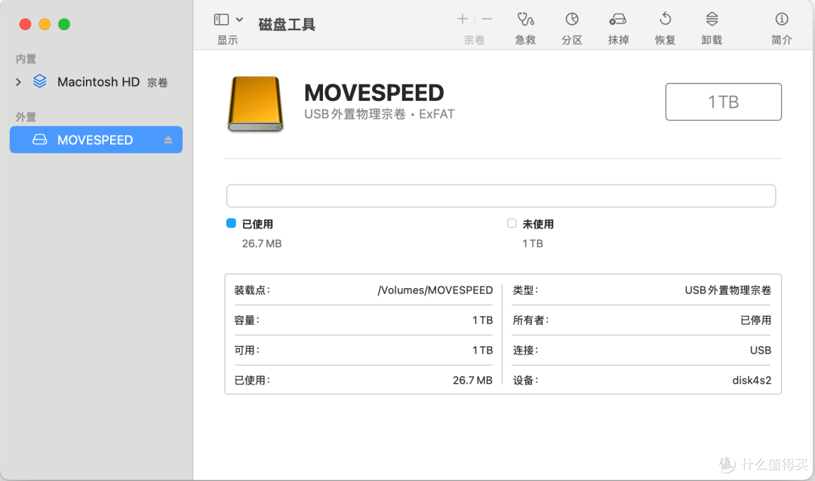Click the USB 外置物理宗卷 • ExFAT subtitle

(x=380, y=115)
